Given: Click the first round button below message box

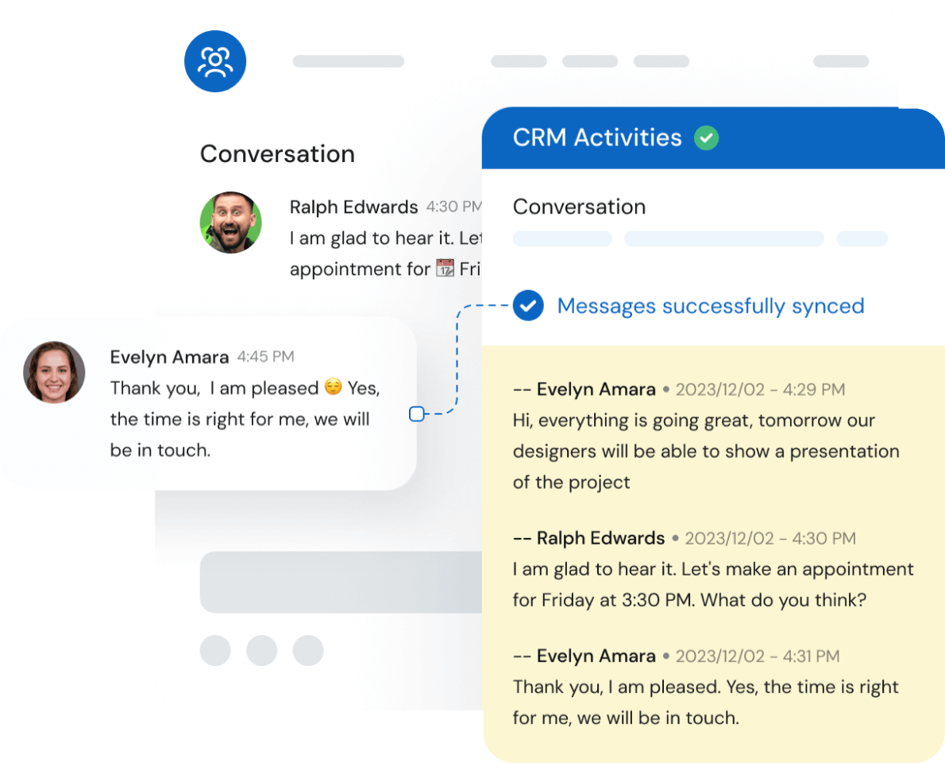Looking at the screenshot, I should pos(215,649).
